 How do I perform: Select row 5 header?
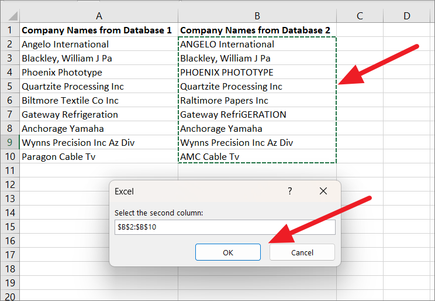(x=10, y=86)
